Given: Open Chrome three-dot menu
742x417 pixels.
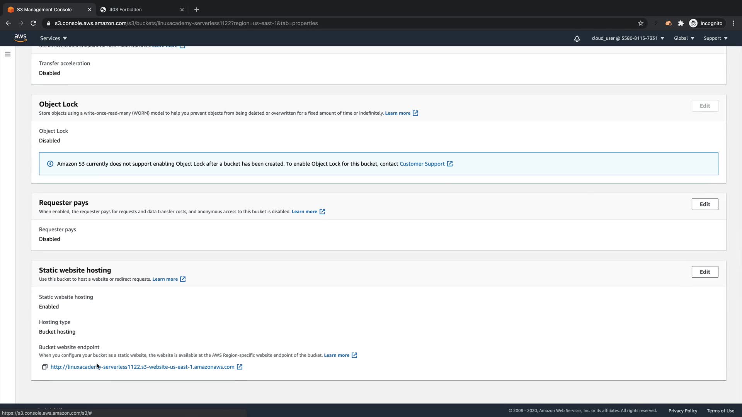Looking at the screenshot, I should (x=733, y=23).
